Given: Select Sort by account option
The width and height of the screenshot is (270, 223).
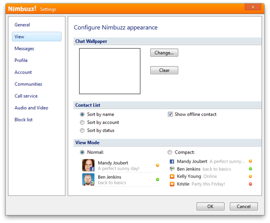Looking at the screenshot, I should 82,122.
